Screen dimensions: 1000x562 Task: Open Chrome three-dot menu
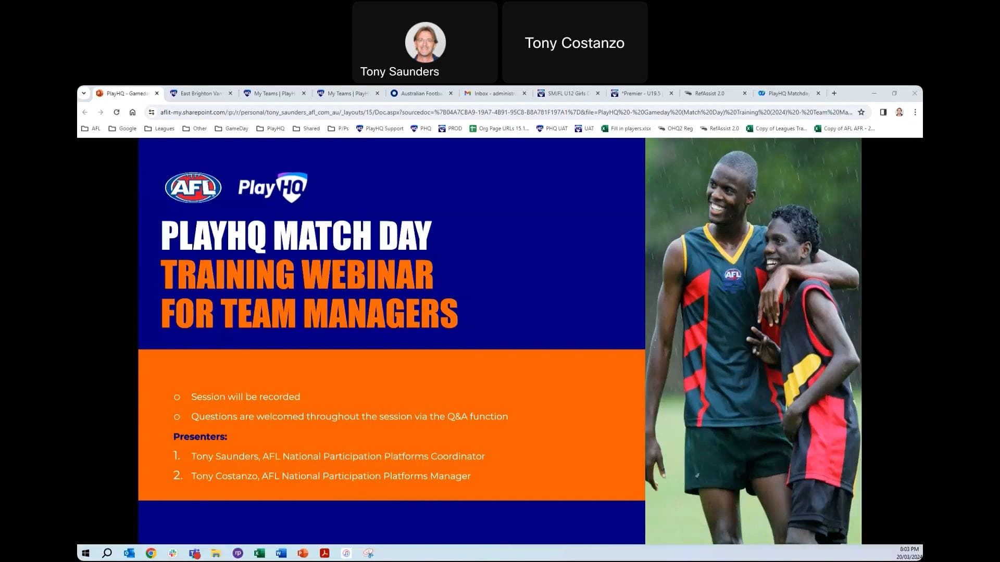point(915,112)
